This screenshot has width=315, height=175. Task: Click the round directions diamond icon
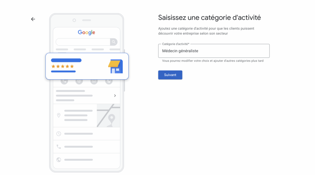click(x=79, y=81)
